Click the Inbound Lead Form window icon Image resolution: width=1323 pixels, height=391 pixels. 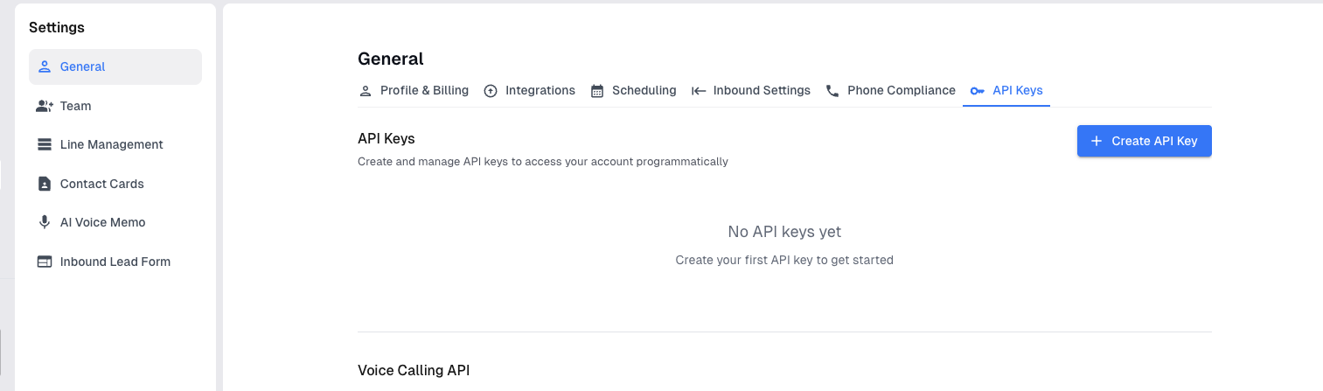[45, 262]
